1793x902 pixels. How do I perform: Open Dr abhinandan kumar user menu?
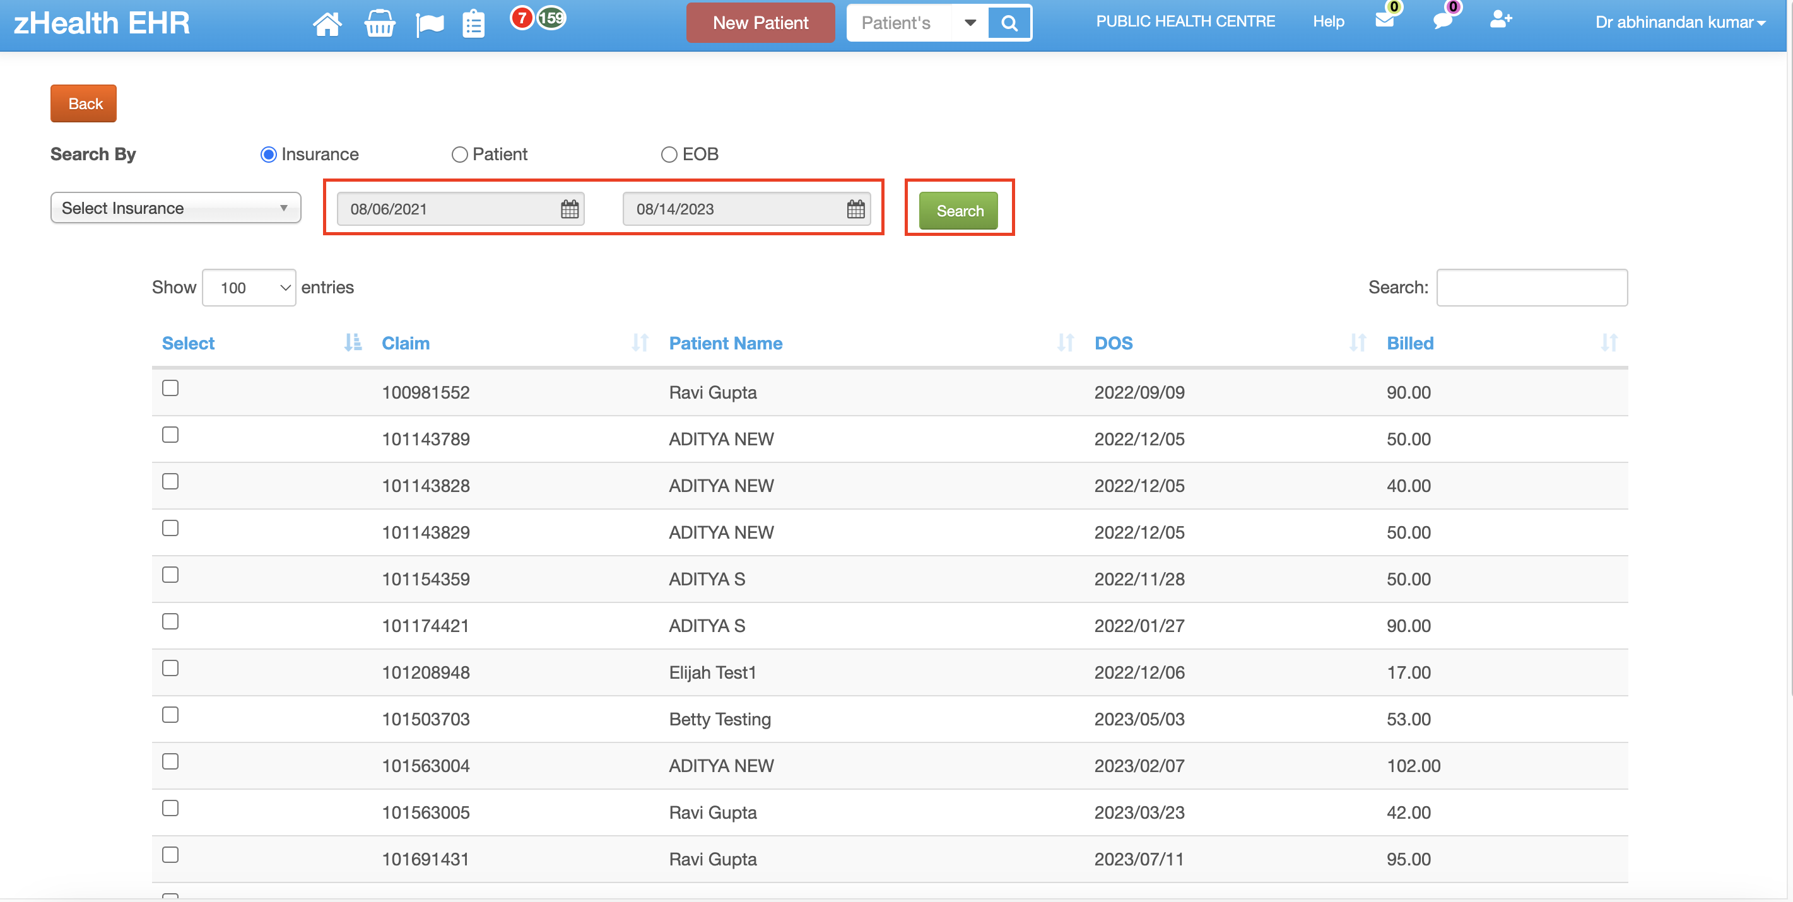pyautogui.click(x=1680, y=22)
